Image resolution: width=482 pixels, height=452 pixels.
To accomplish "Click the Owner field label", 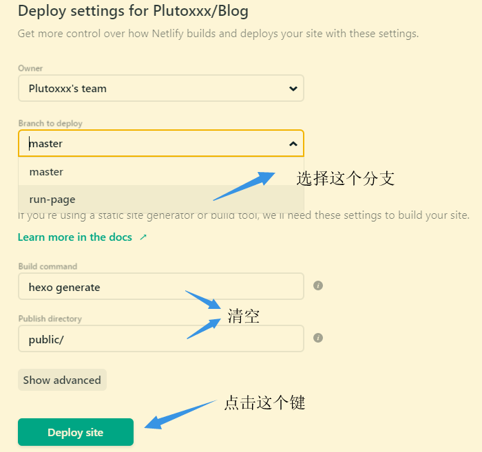I will pos(30,69).
